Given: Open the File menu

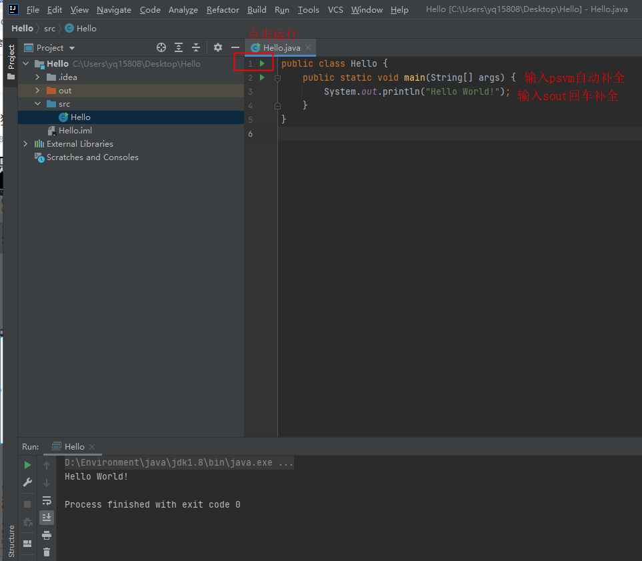Looking at the screenshot, I should [33, 9].
